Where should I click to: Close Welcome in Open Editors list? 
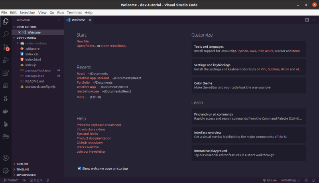20,32
